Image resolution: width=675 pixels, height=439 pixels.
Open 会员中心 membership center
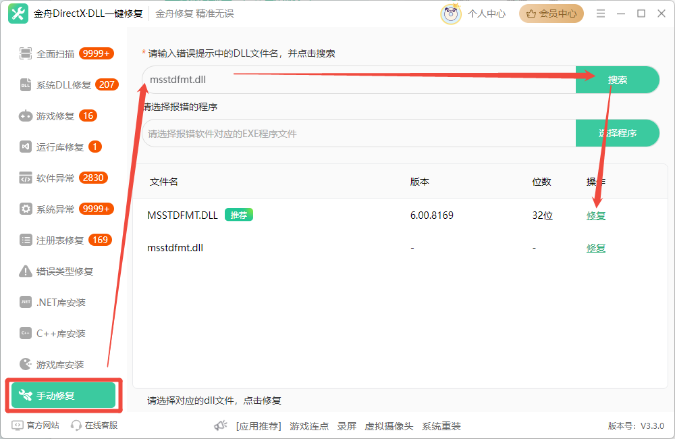[551, 13]
